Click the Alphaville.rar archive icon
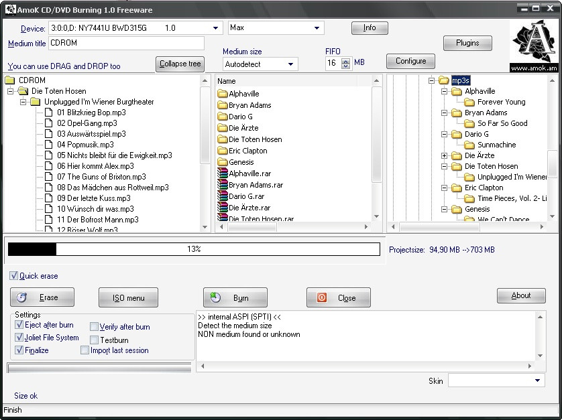The height and width of the screenshot is (420, 562). (x=223, y=173)
